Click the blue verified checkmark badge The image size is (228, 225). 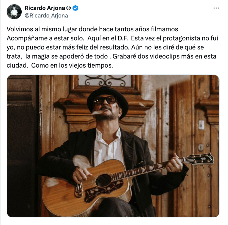point(75,8)
